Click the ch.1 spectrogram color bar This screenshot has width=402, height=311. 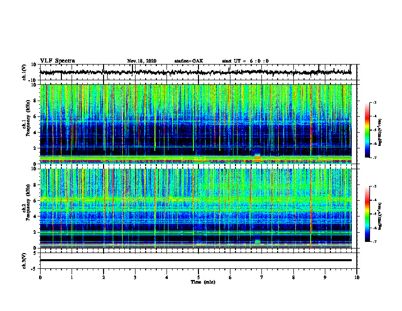tap(367, 130)
